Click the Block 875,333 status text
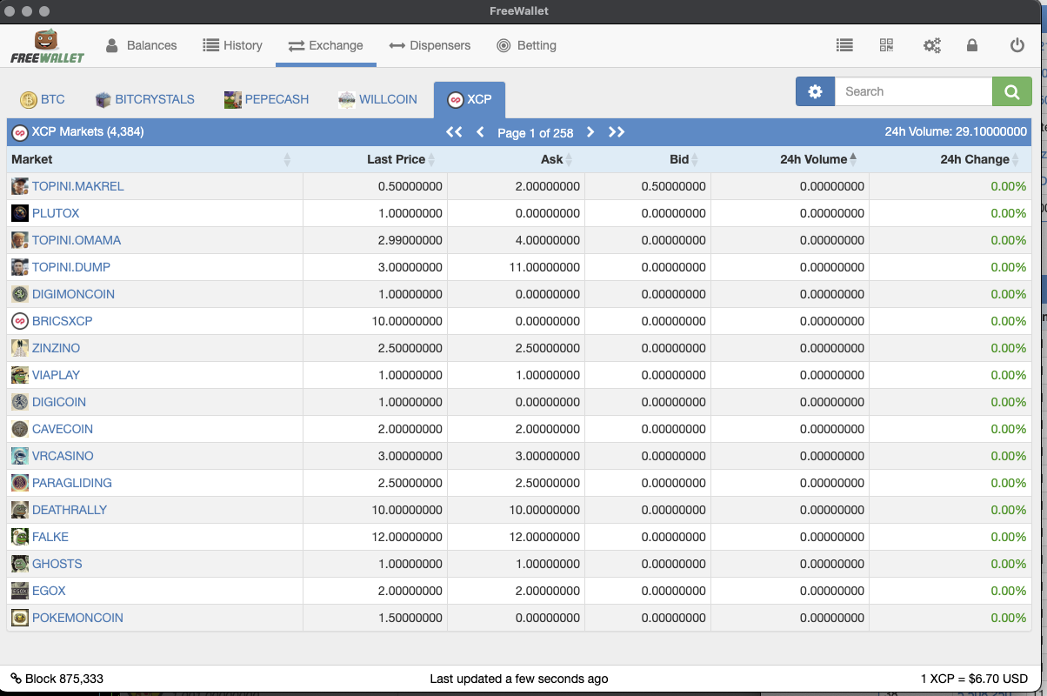The image size is (1047, 696). coord(64,679)
